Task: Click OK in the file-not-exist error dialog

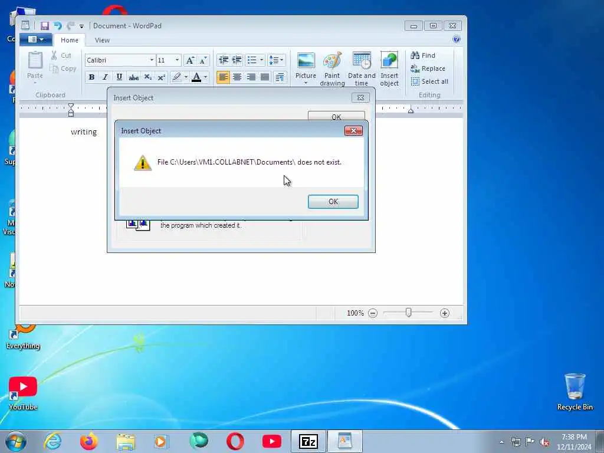Action: 333,202
